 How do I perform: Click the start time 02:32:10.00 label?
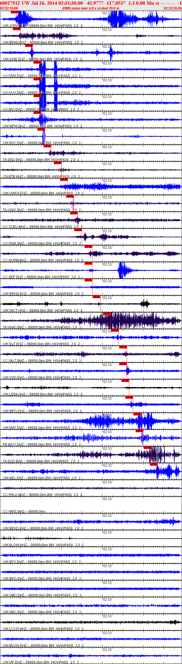click(9, 8)
